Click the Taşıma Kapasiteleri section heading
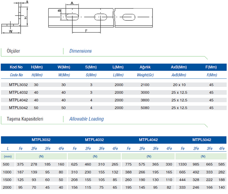 (x=25, y=119)
